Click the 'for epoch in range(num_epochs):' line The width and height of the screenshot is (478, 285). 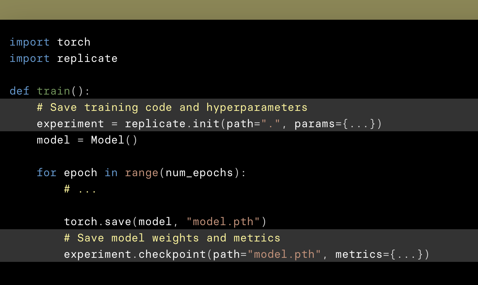click(141, 172)
